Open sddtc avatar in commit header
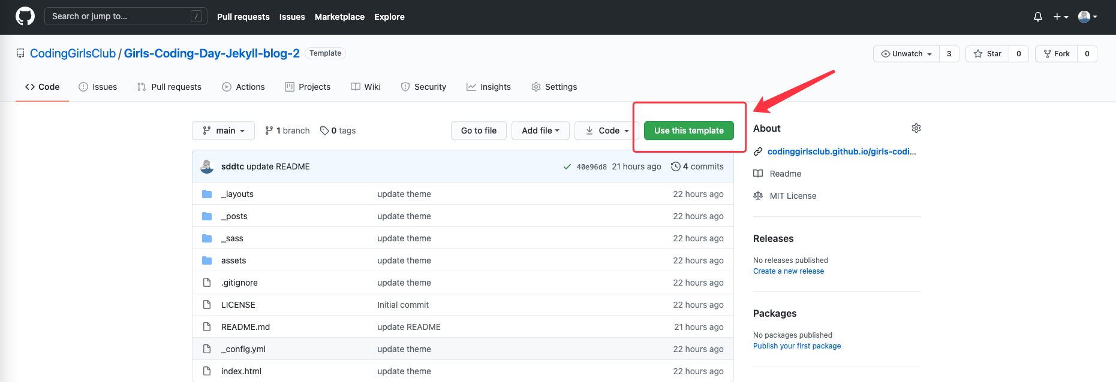1116x382 pixels. click(207, 166)
